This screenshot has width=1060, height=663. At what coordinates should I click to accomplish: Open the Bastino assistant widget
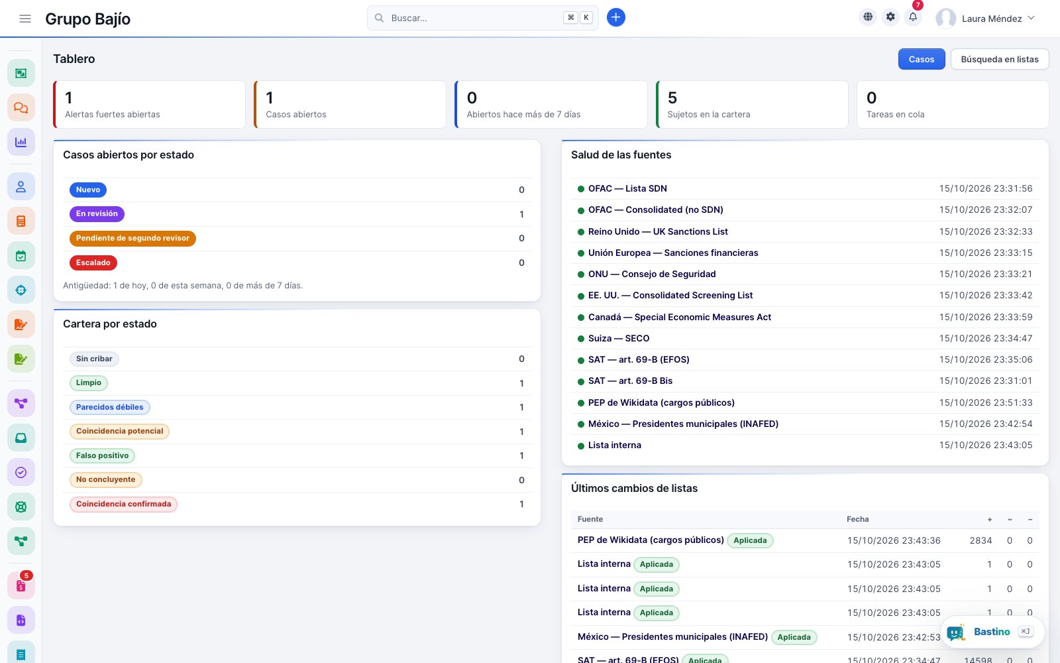coord(992,632)
